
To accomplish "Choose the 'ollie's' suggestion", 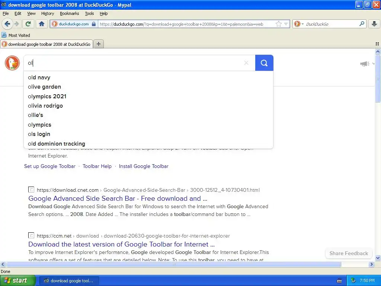I will click(x=148, y=115).
